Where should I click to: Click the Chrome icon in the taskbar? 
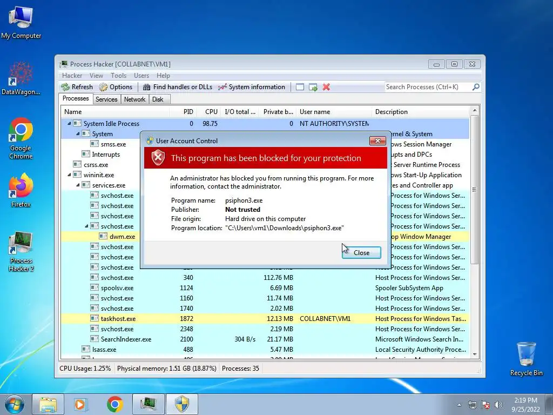click(x=114, y=404)
